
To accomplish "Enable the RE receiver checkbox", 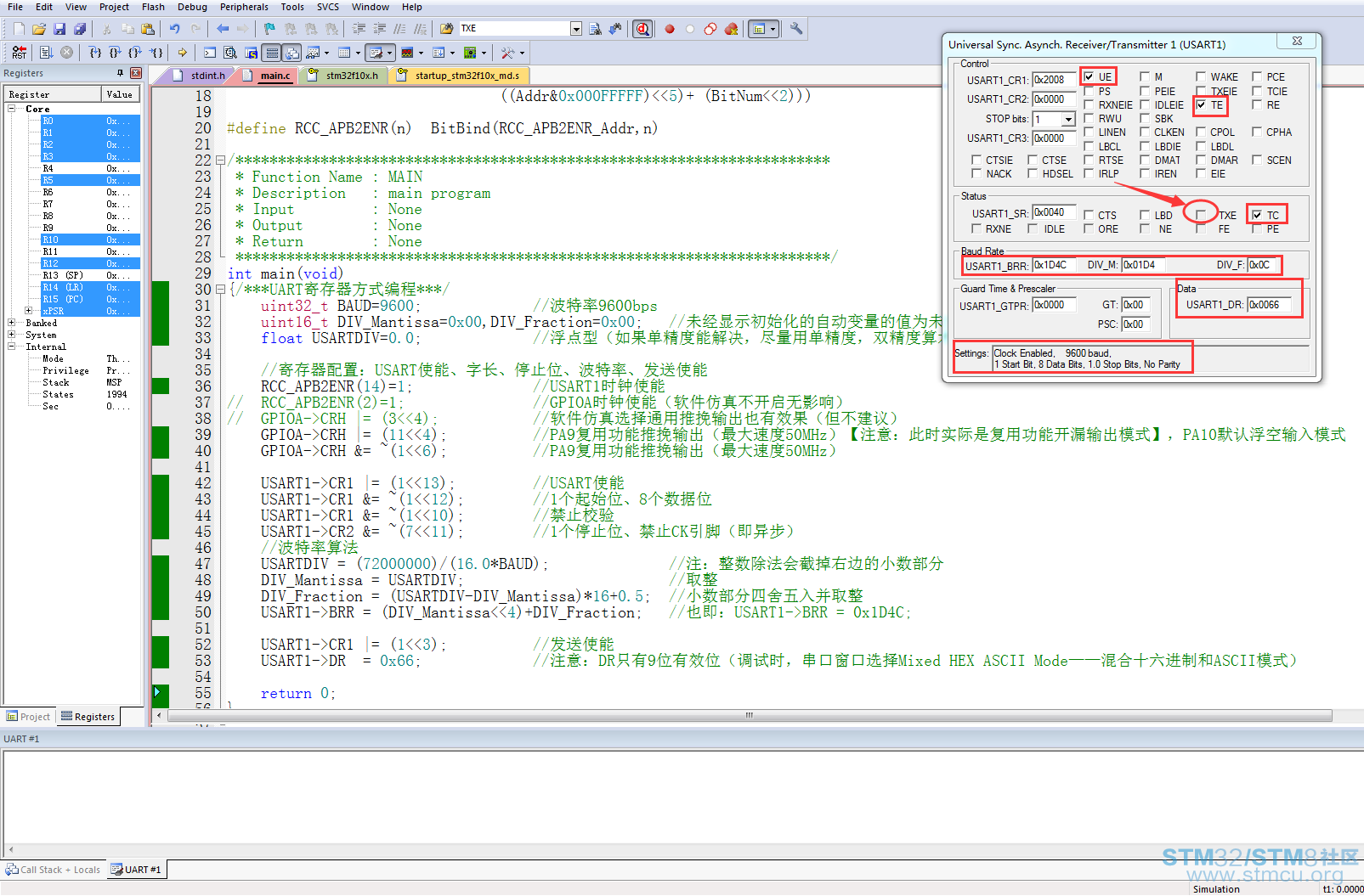I will (x=1257, y=105).
